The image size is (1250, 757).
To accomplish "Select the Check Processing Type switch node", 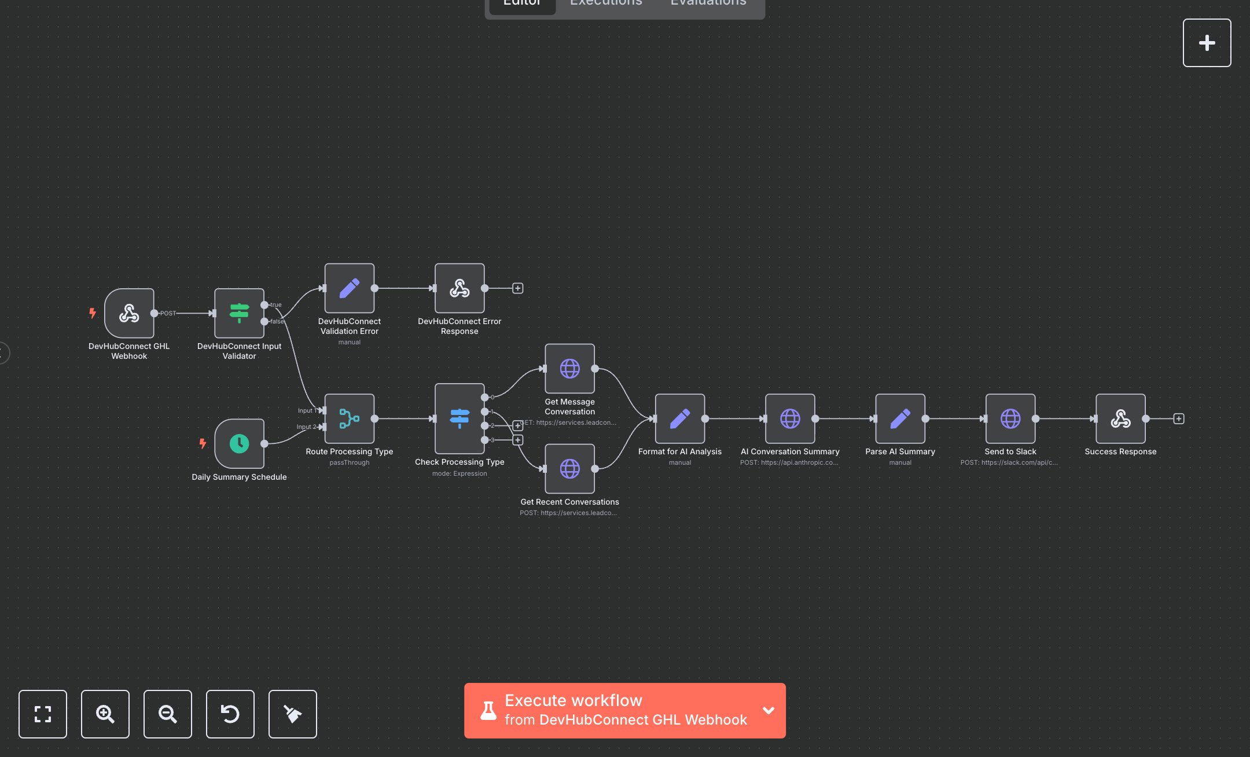I will click(459, 418).
